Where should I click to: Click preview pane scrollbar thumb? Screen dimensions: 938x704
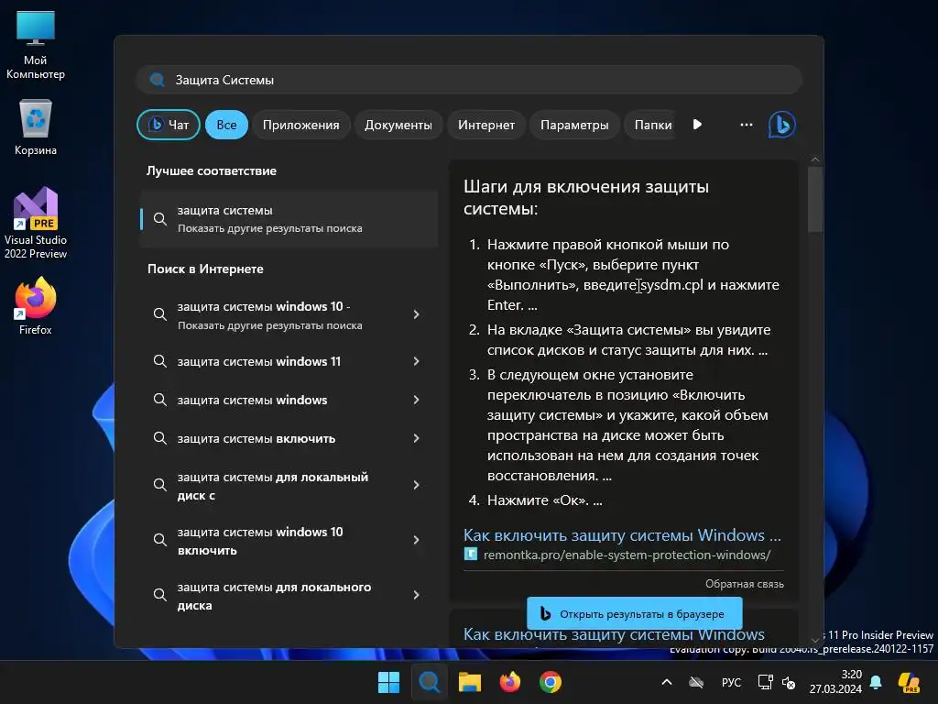tap(814, 199)
